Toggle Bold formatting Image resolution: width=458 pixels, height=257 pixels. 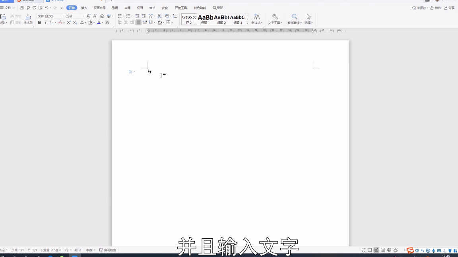point(39,23)
